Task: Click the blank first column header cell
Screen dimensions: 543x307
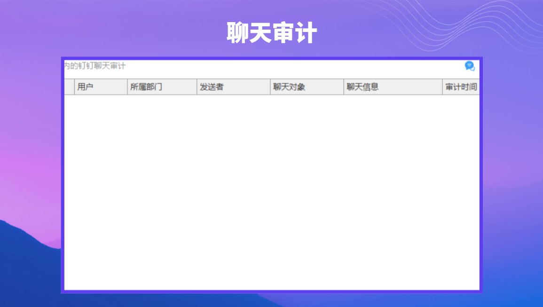Action: pos(69,87)
